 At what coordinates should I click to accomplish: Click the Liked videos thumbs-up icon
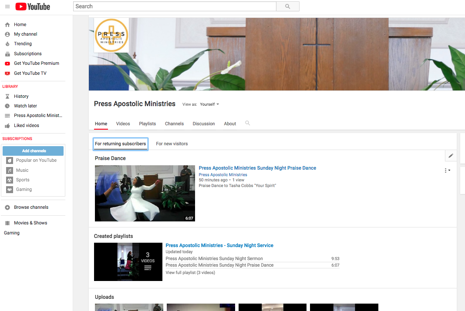pyautogui.click(x=7, y=126)
